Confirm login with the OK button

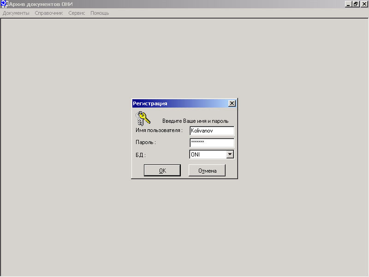coord(162,170)
